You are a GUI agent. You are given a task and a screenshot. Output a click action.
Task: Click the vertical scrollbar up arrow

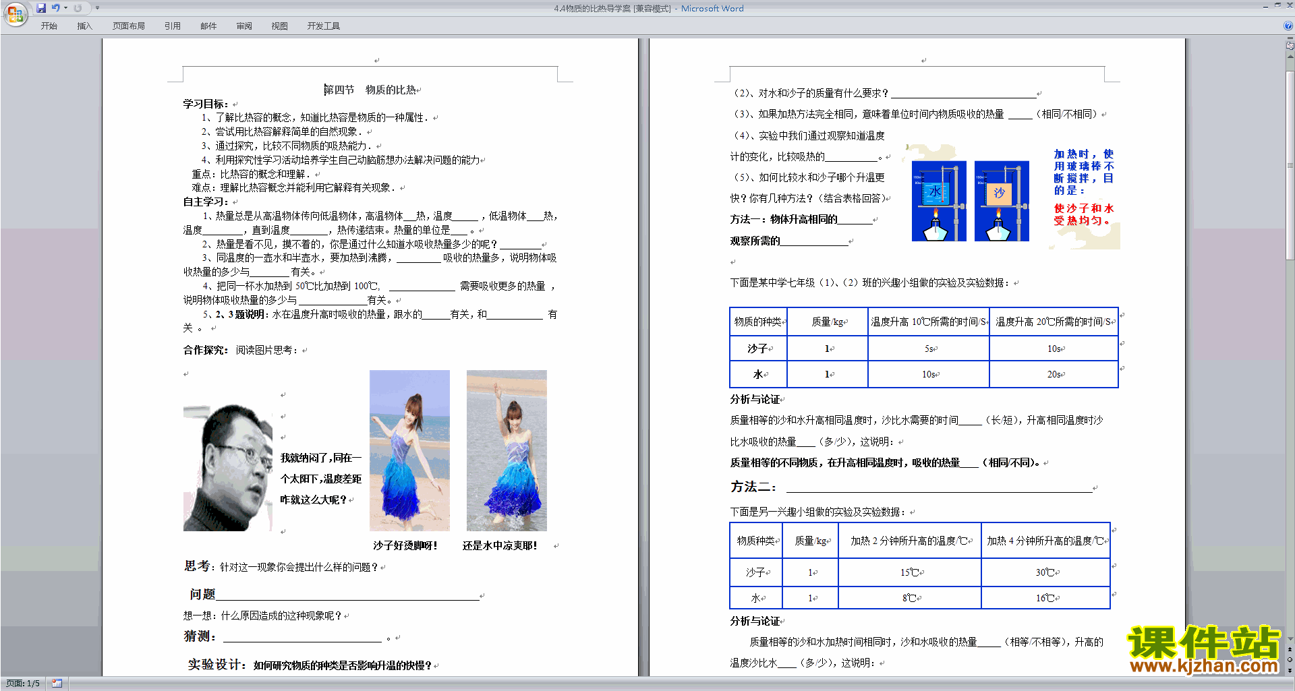[x=1290, y=57]
